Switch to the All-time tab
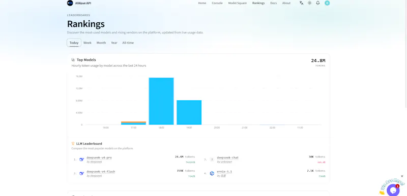This screenshot has height=196, width=407. click(128, 43)
